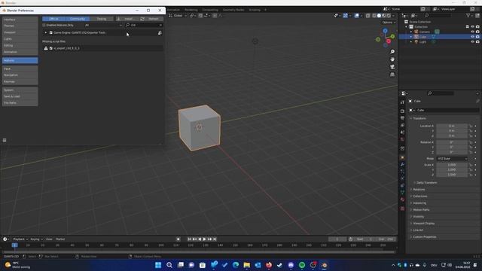Expand the GIANTS I3D Exporter Tools add-on details
The width and height of the screenshot is (482, 271).
(46, 32)
